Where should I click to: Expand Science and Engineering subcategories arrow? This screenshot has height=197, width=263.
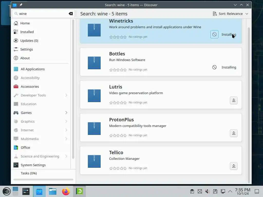coord(66,156)
